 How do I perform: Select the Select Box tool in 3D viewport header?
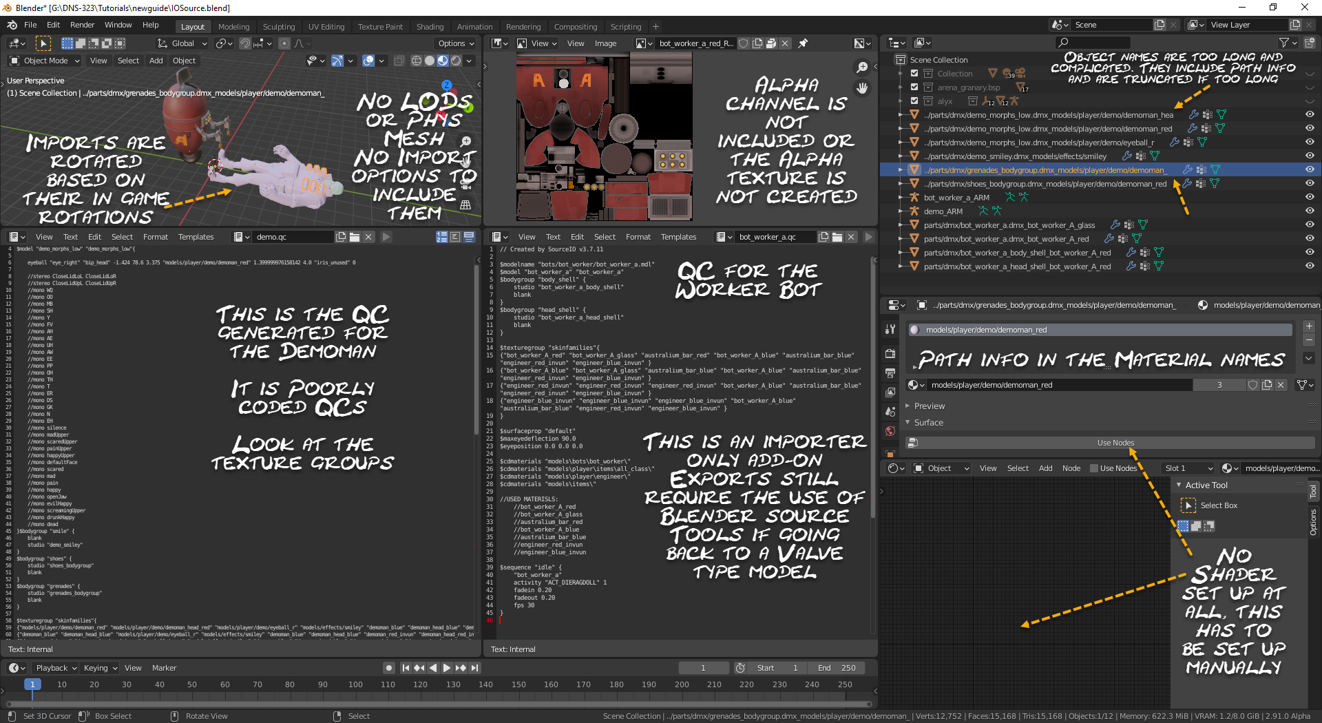pyautogui.click(x=43, y=43)
